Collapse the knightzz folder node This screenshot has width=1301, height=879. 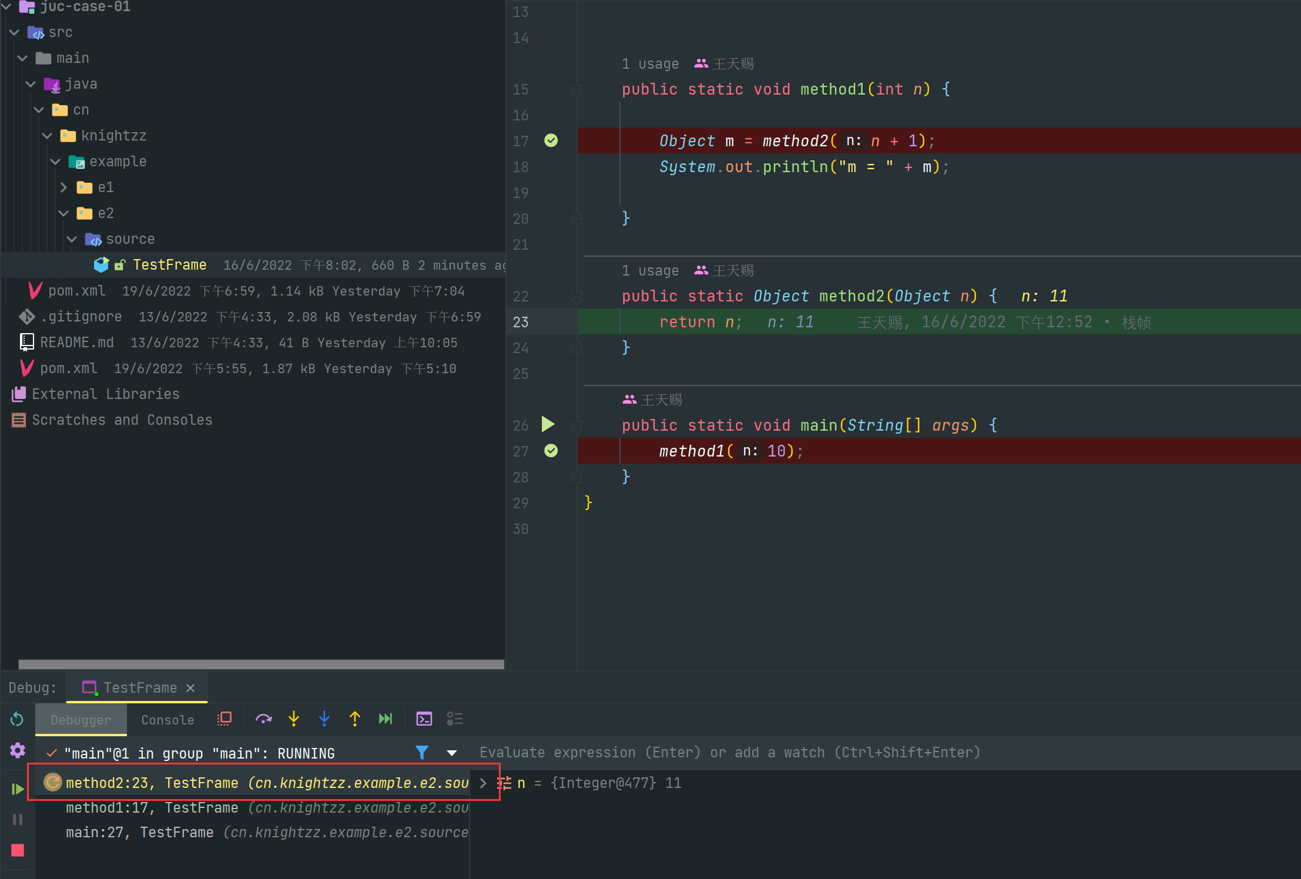tap(48, 136)
